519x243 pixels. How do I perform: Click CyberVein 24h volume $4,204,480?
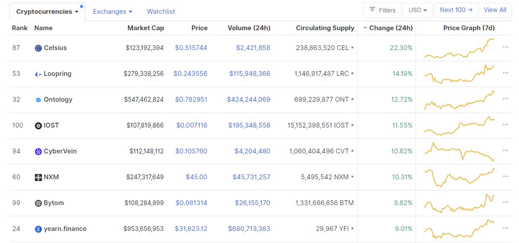coord(253,151)
